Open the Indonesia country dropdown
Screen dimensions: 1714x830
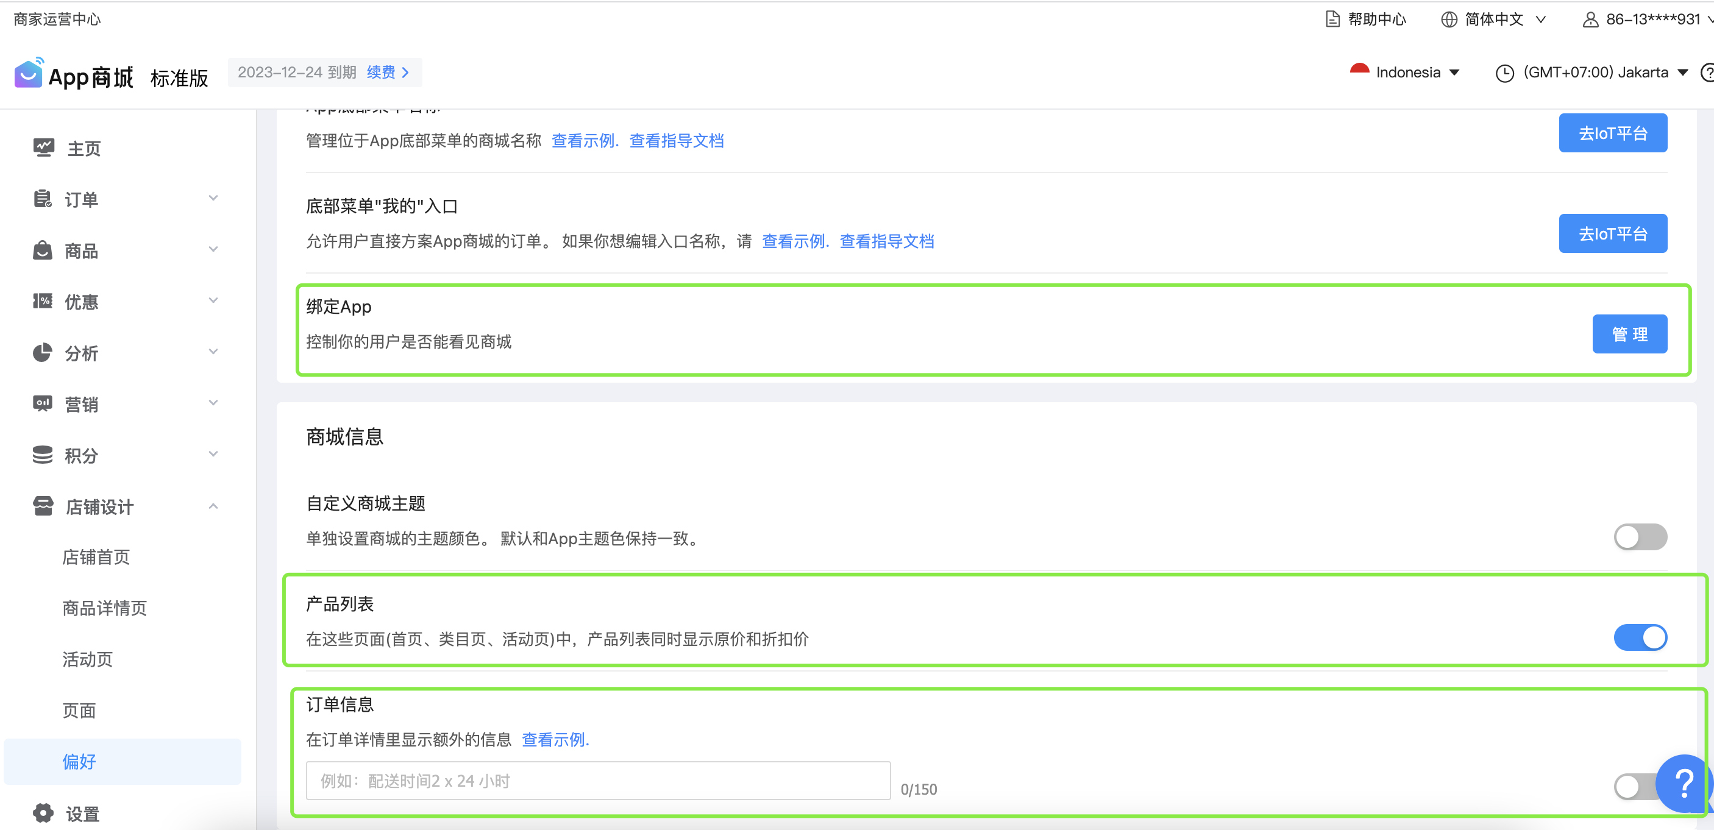click(x=1404, y=72)
